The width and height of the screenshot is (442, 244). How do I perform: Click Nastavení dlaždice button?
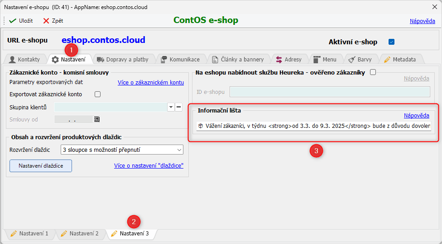[x=41, y=166]
